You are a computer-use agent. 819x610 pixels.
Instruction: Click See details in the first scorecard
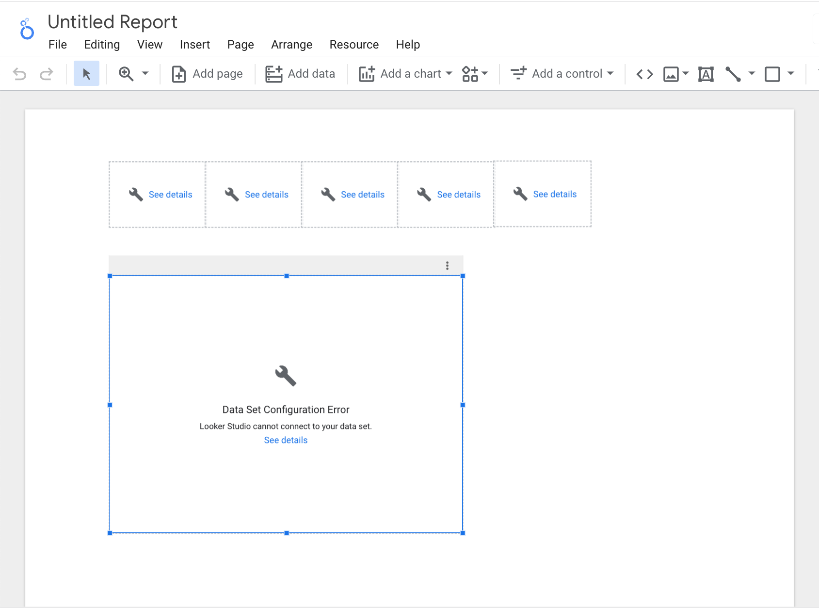[170, 195]
